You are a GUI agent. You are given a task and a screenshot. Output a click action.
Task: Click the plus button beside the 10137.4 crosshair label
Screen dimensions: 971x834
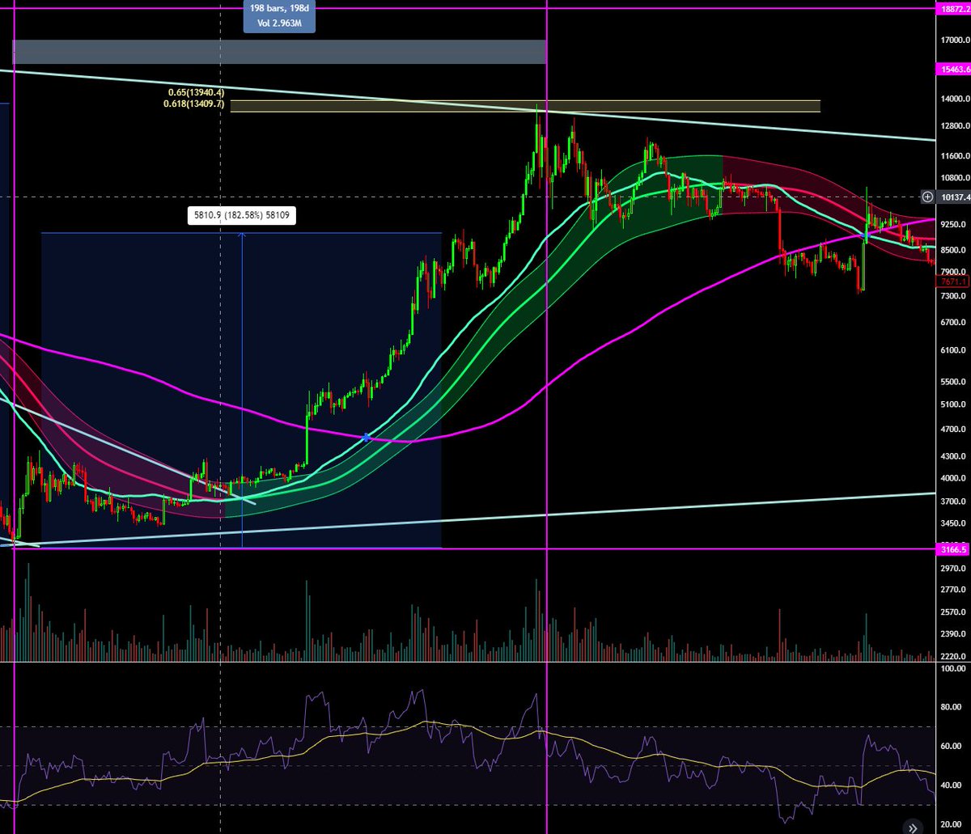pos(927,197)
